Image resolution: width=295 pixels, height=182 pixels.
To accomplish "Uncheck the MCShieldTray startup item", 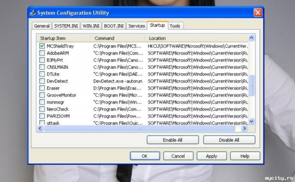I will (x=42, y=46).
